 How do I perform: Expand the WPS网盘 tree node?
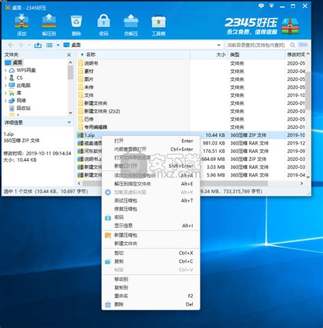(x=5, y=70)
